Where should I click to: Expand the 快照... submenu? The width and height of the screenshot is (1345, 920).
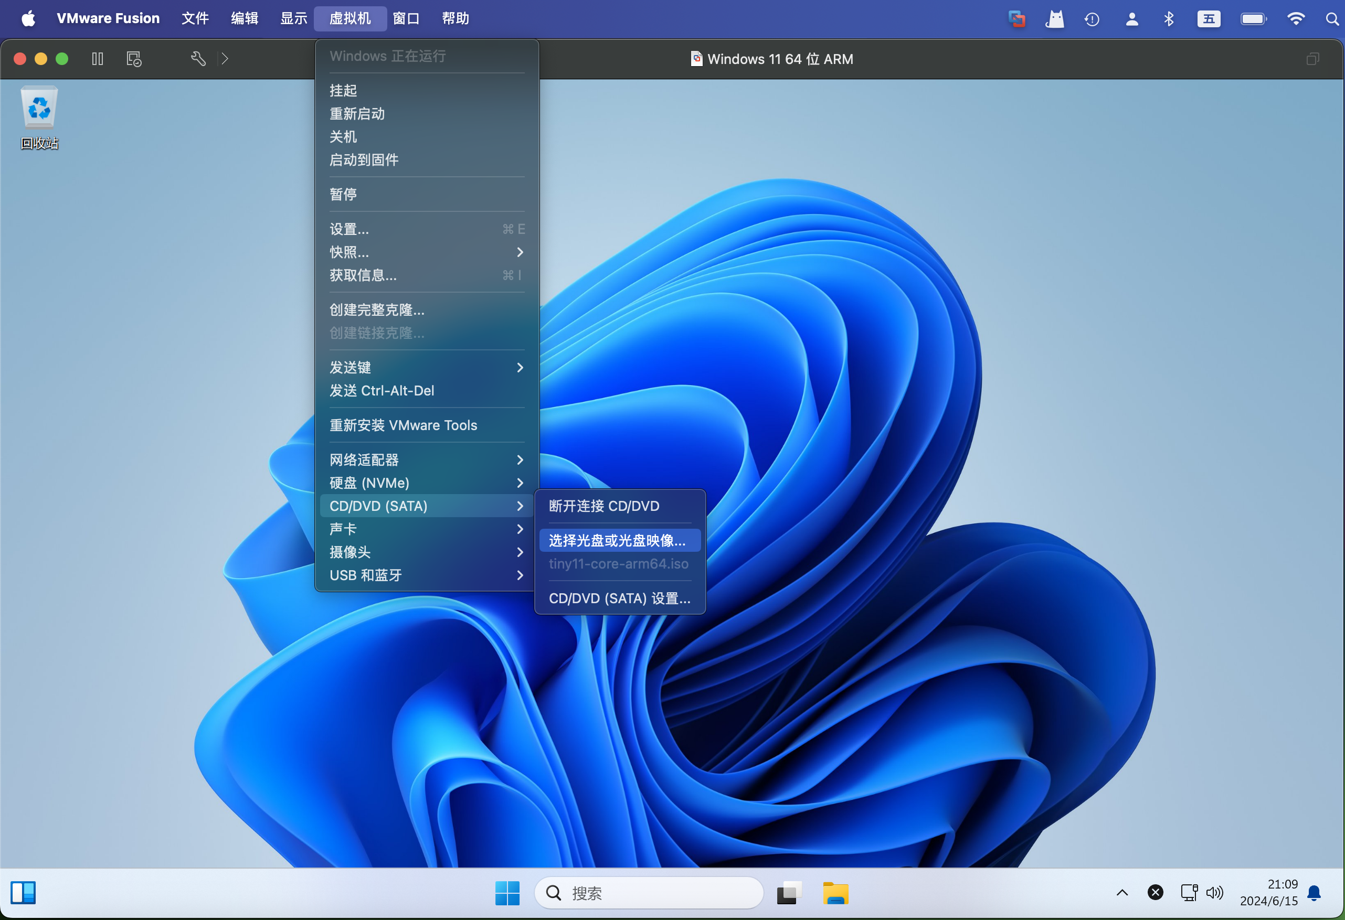click(427, 252)
